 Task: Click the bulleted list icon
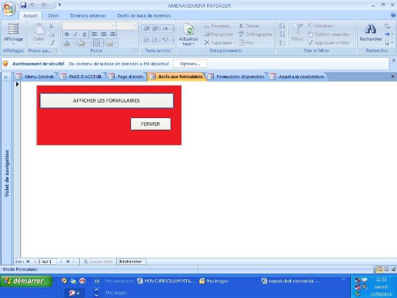pos(155,40)
